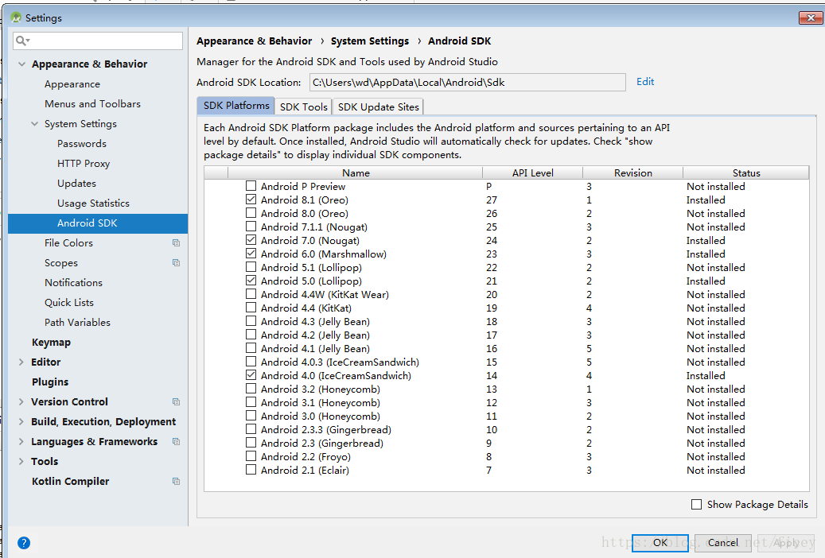Uncheck Android 6.0 (Marshmallow) checkbox
Screen dimensions: 825x558
[x=251, y=254]
